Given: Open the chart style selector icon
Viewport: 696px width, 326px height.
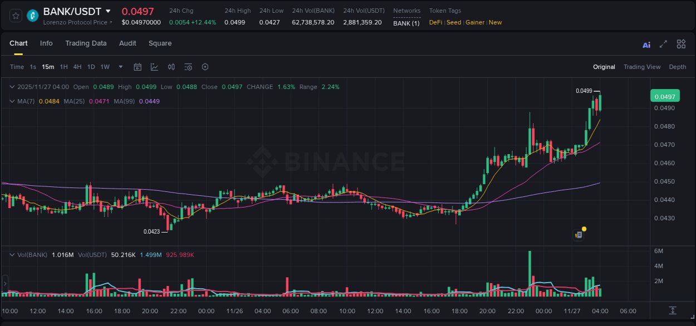Looking at the screenshot, I should [x=154, y=67].
